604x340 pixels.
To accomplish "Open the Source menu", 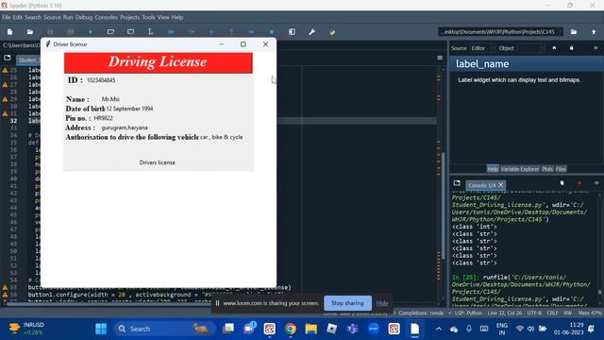I will tap(52, 17).
